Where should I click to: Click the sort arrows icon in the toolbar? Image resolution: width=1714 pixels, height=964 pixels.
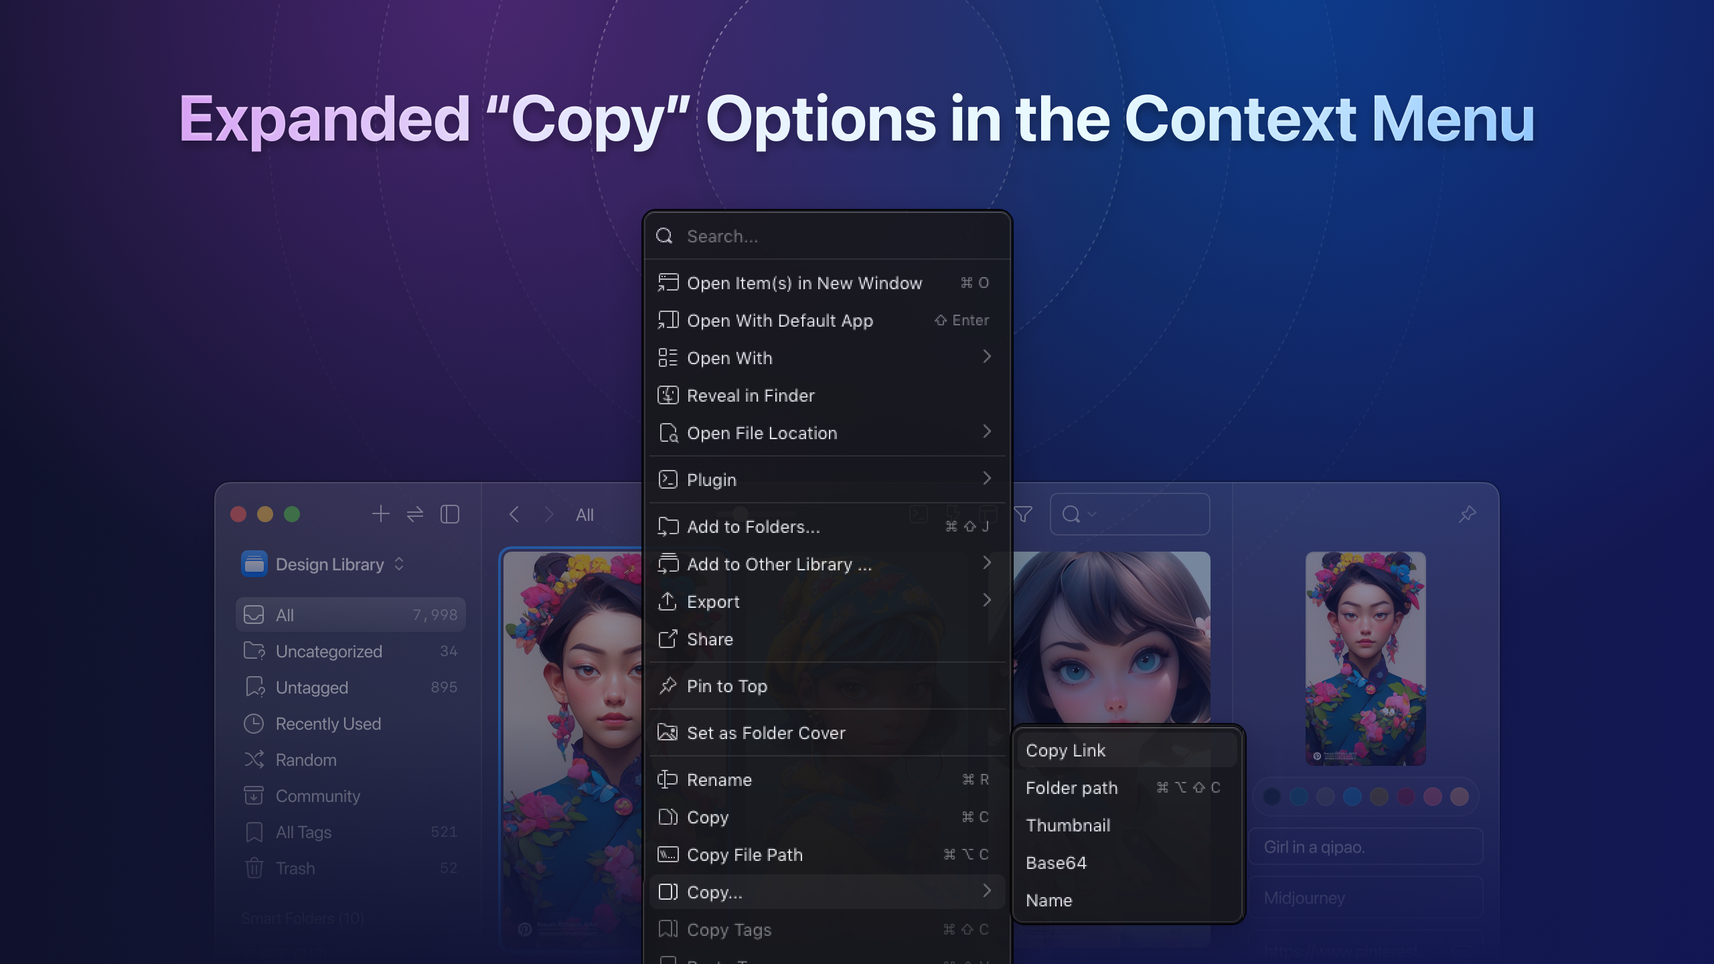[x=415, y=514]
